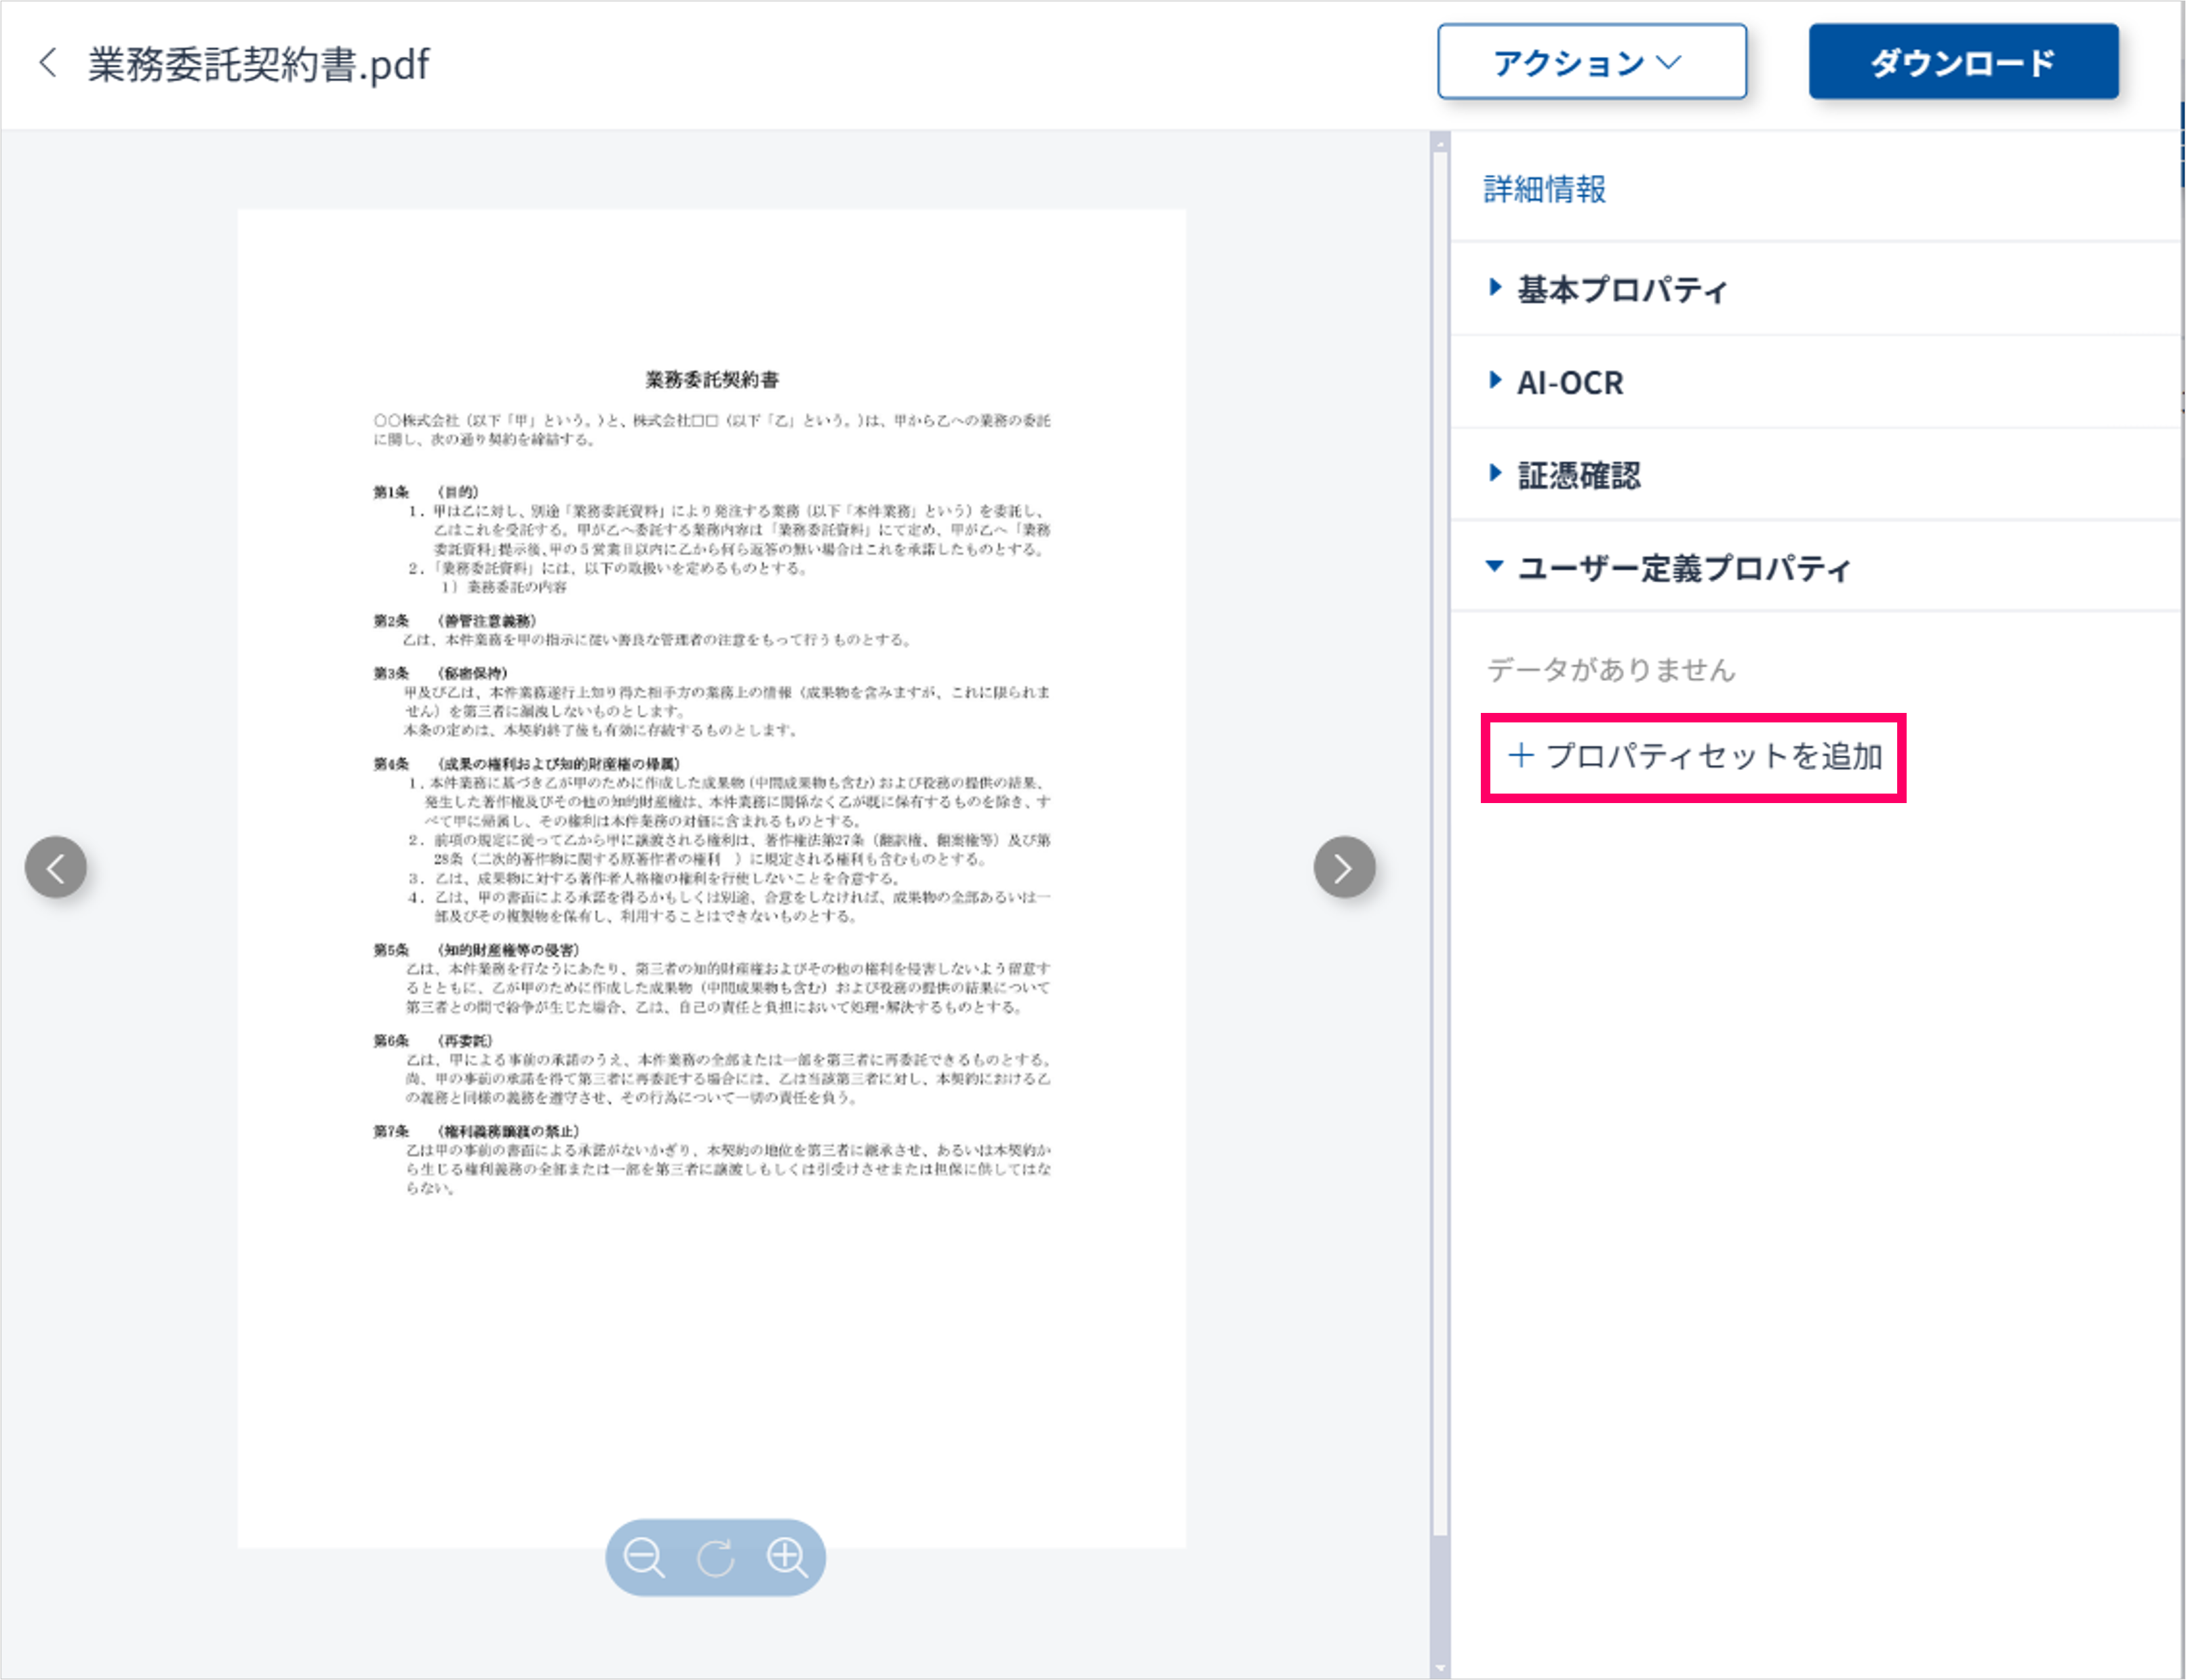Viewport: 2186px width, 1680px height.
Task: Zoom in the document preview
Action: [x=787, y=1557]
